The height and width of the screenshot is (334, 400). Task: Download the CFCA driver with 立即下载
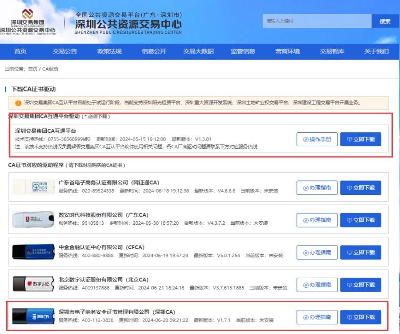(360, 252)
